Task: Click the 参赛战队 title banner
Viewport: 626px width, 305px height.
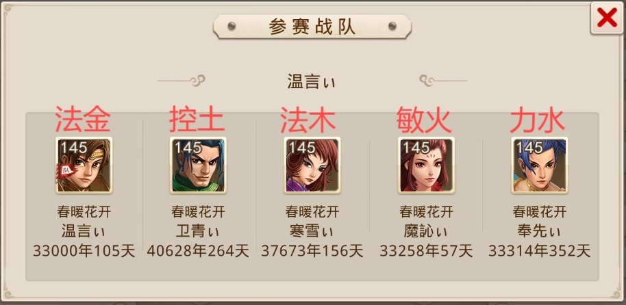Action: point(312,26)
